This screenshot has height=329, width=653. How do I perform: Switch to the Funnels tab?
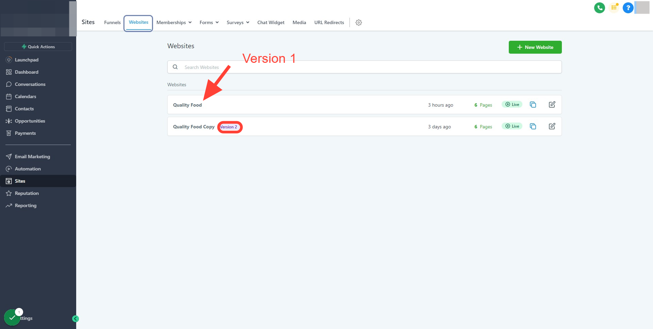pos(112,22)
